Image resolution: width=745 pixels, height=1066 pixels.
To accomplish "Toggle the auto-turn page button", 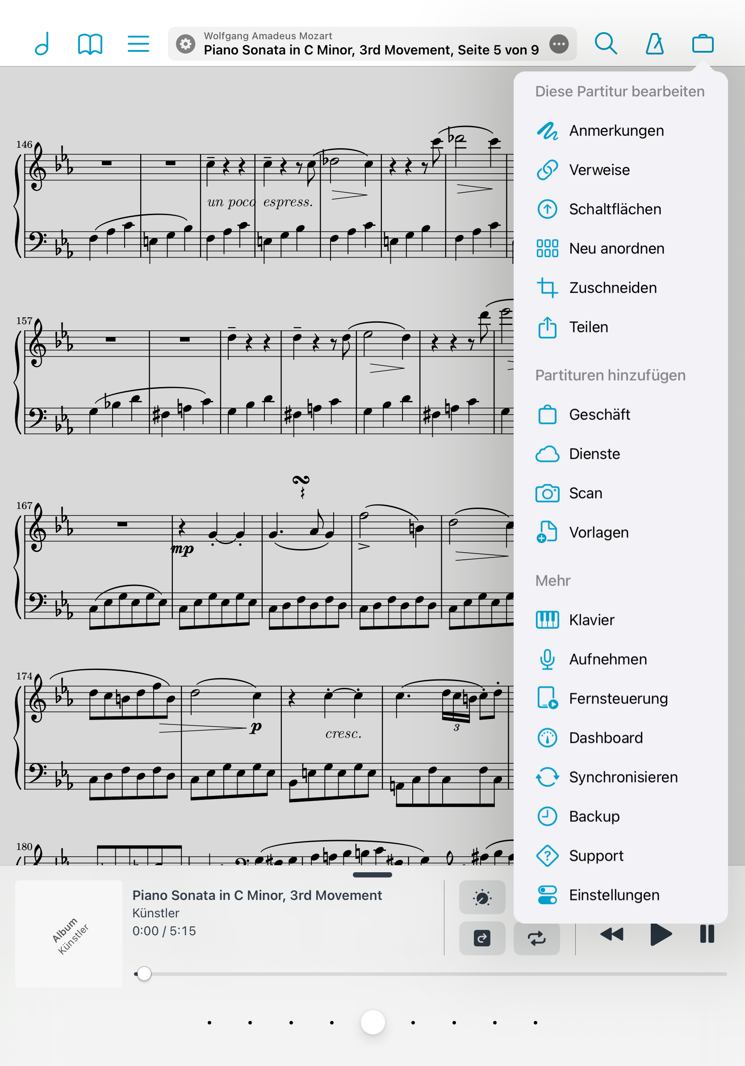I will (482, 938).
